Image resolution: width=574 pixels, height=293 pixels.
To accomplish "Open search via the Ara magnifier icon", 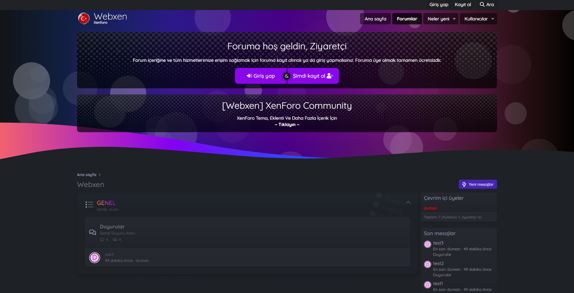I will [482, 5].
